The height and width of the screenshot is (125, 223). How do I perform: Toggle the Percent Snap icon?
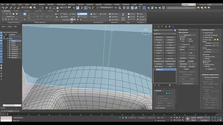[90, 8]
